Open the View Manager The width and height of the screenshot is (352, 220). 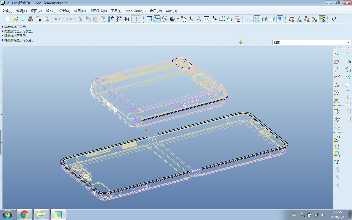(238, 19)
